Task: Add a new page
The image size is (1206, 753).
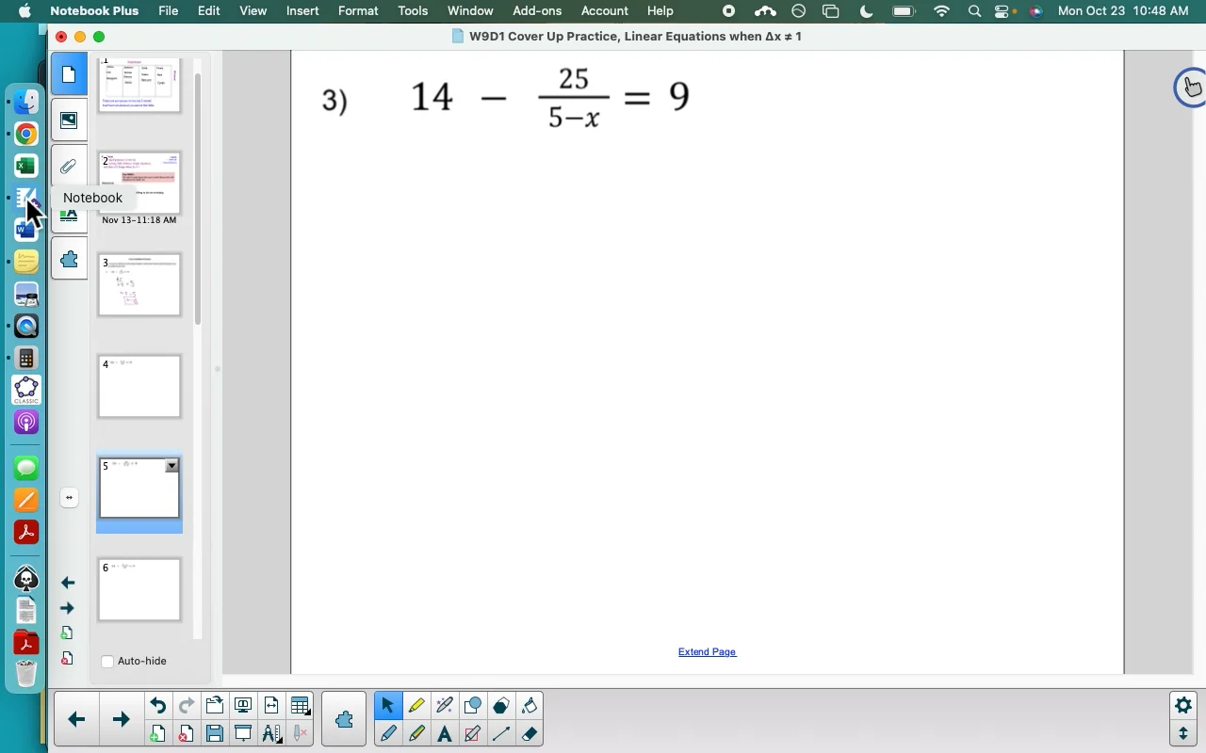Action: click(x=158, y=734)
